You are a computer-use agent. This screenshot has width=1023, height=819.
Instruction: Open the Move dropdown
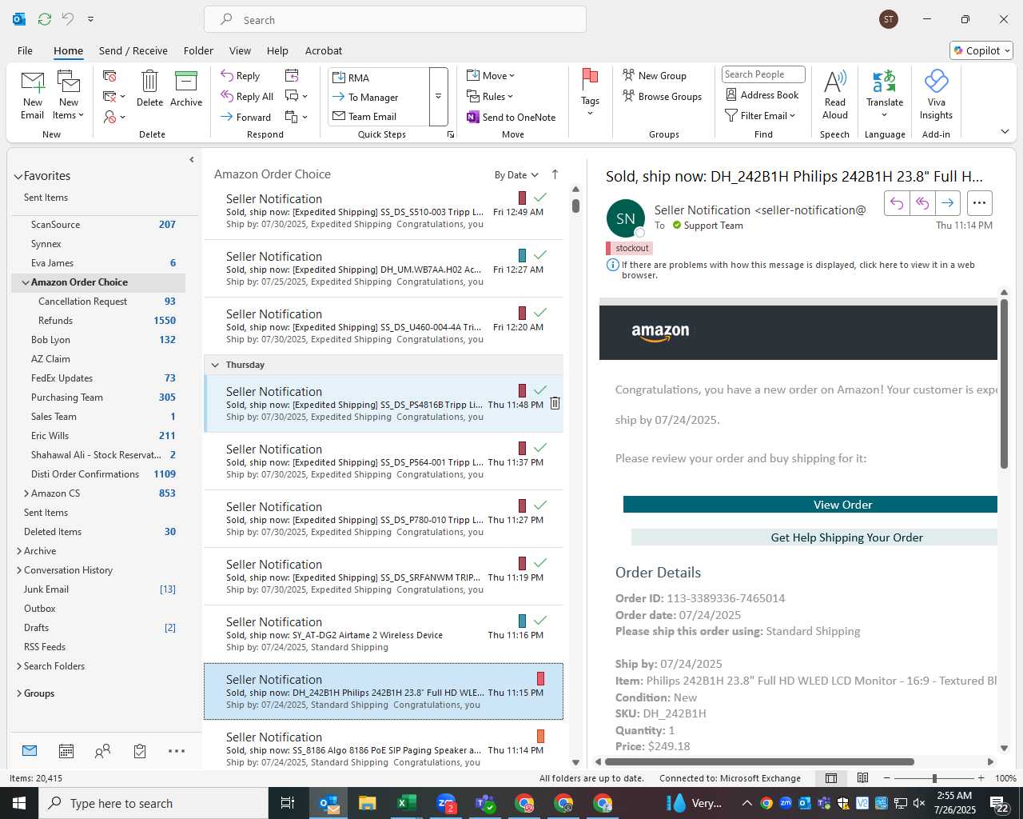[x=491, y=75]
